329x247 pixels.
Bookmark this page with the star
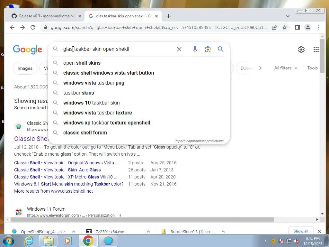click(285, 27)
